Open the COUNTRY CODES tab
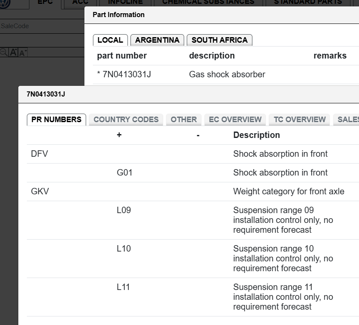Image resolution: width=359 pixels, height=325 pixels. click(126, 120)
